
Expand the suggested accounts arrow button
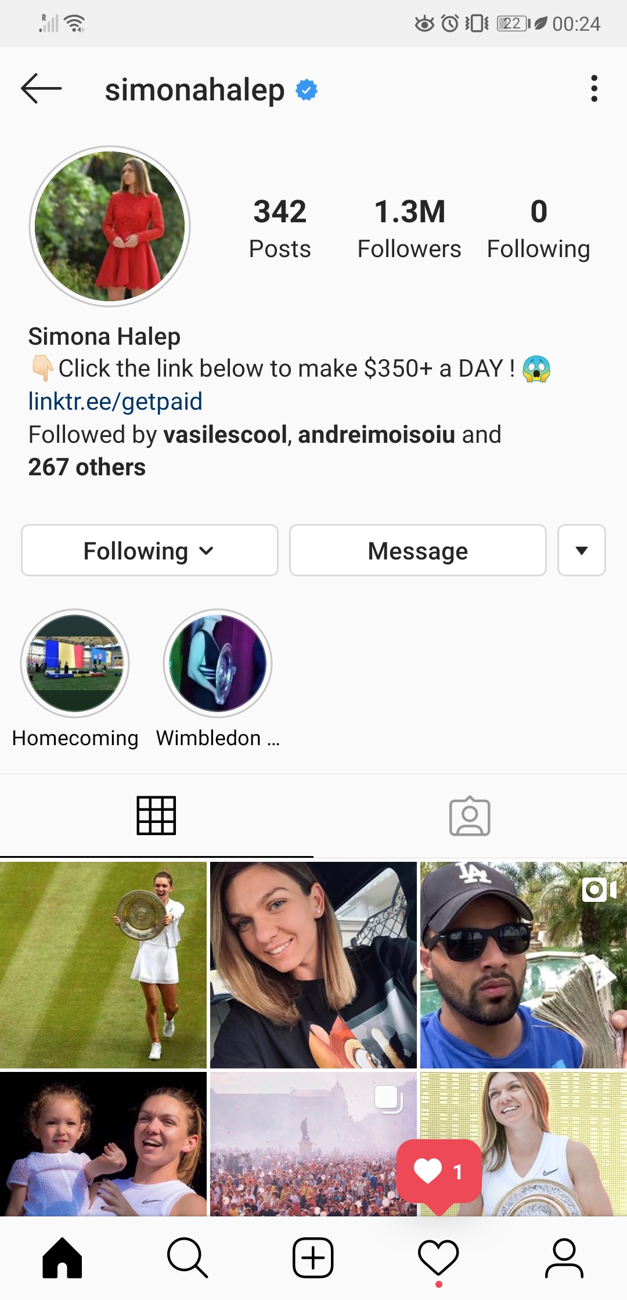[582, 550]
